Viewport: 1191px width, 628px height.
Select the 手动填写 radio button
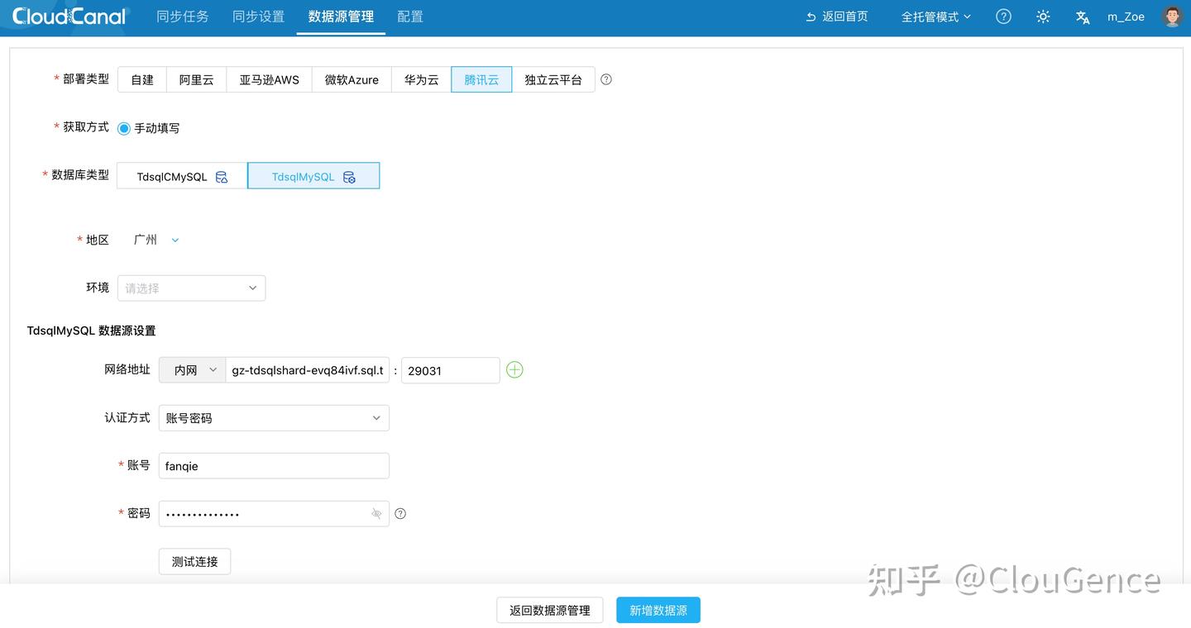(x=124, y=128)
